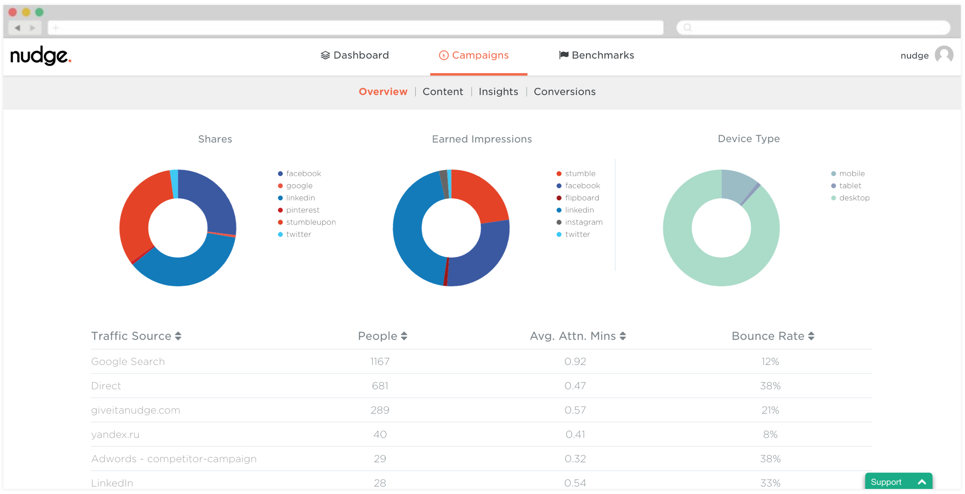Open the Insights section
The height and width of the screenshot is (494, 965).
pyautogui.click(x=498, y=91)
